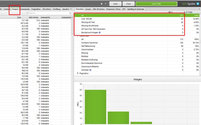201x125 pixels.
Task: Select the Issues tab
Action: (x=88, y=9)
